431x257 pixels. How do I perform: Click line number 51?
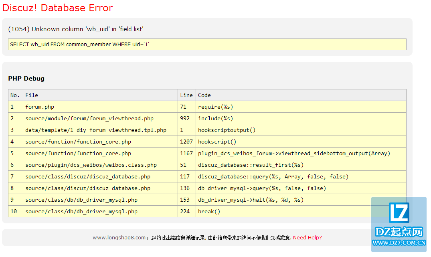(x=187, y=165)
